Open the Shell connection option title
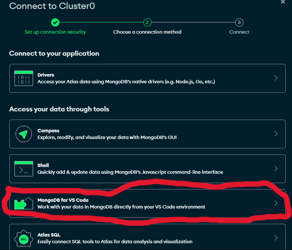The width and height of the screenshot is (292, 250). pyautogui.click(x=43, y=166)
